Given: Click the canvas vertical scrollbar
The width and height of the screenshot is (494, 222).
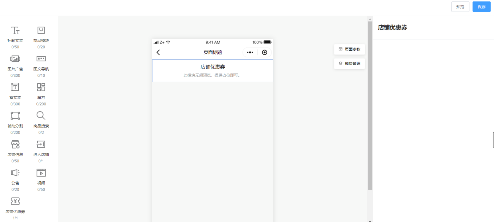Looking at the screenshot, I should click(x=370, y=105).
